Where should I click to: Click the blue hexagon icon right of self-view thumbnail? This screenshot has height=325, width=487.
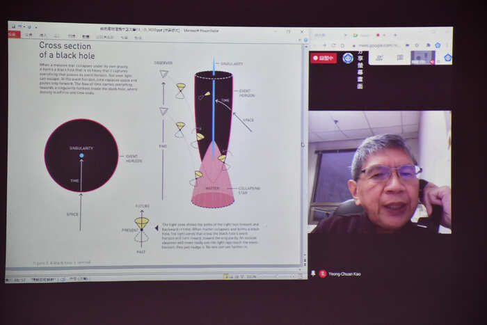447,58
